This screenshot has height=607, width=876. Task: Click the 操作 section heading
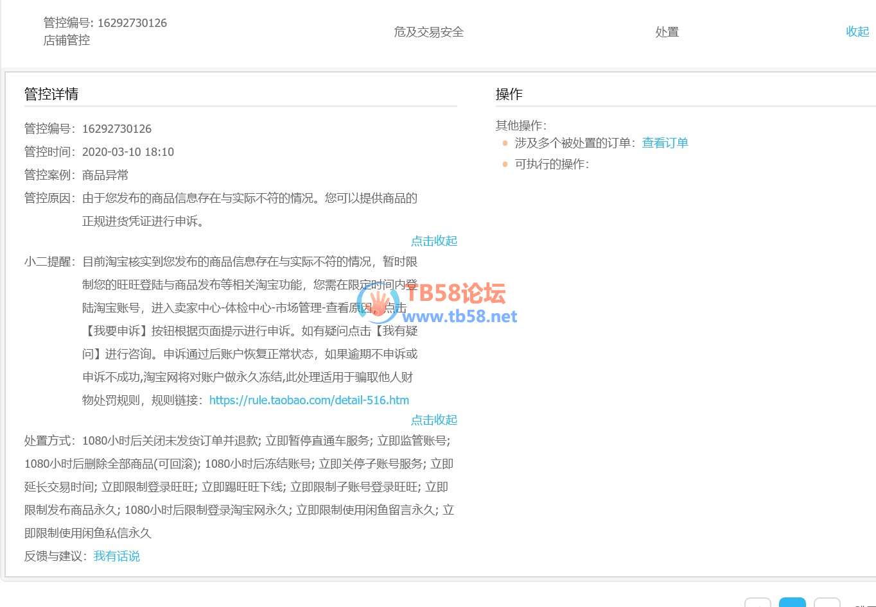(509, 94)
